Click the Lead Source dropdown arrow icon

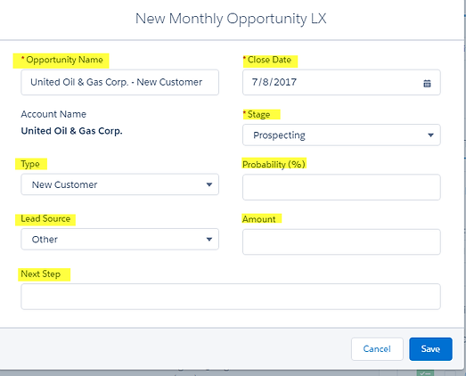pyautogui.click(x=209, y=240)
